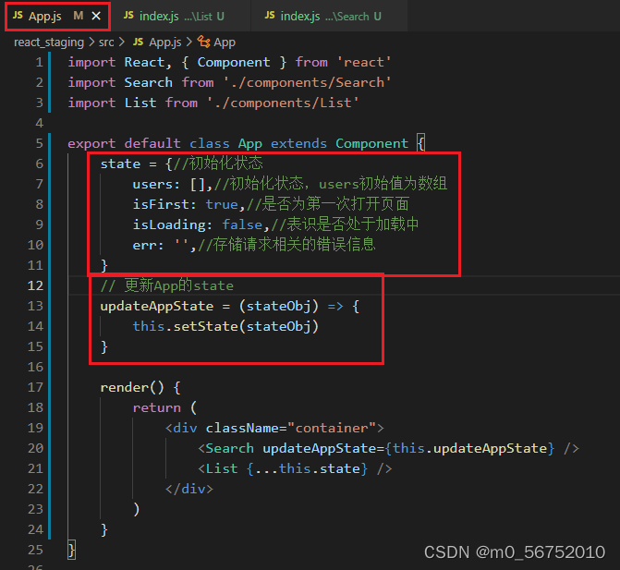620x570 pixels.
Task: Click the closing </div> tag
Action: [189, 489]
